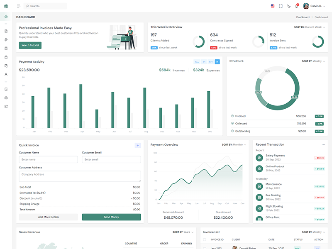The width and height of the screenshot is (332, 249).
Task: Open the hamburger menu next to search
Action: 19,6
